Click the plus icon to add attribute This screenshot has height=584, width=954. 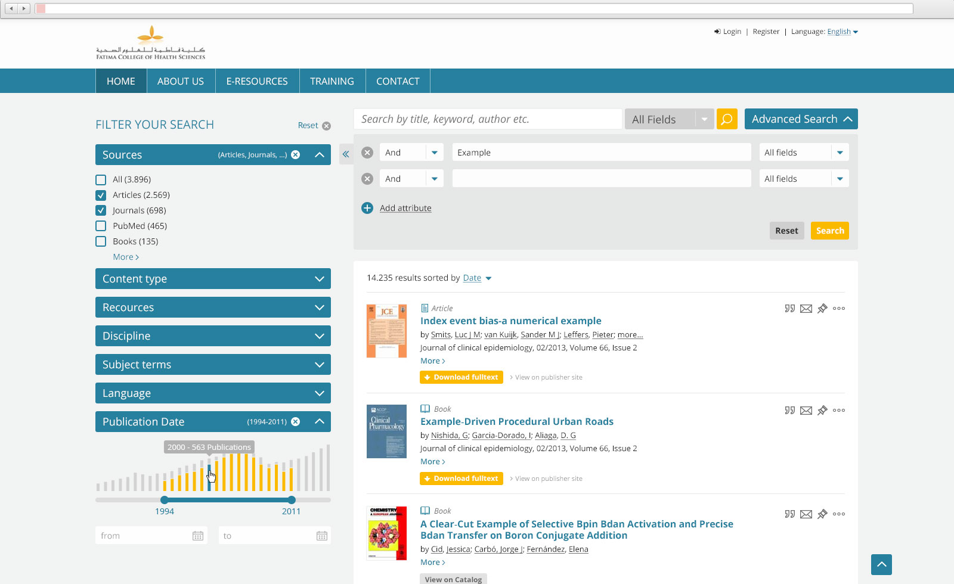[x=367, y=208]
